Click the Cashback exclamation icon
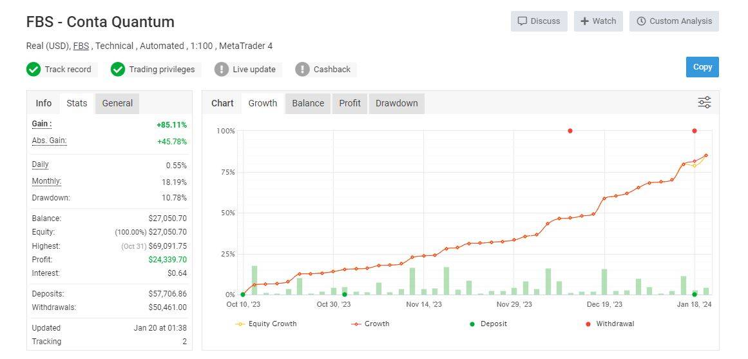Image resolution: width=748 pixels, height=359 pixels. tap(302, 69)
